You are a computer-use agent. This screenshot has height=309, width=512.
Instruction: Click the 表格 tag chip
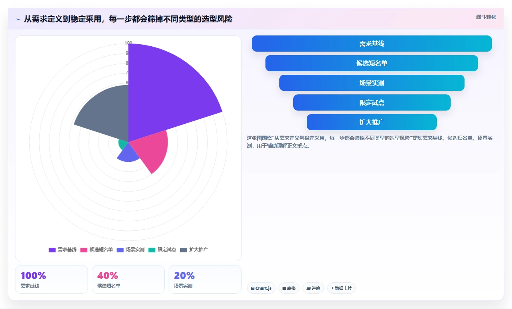pyautogui.click(x=289, y=288)
